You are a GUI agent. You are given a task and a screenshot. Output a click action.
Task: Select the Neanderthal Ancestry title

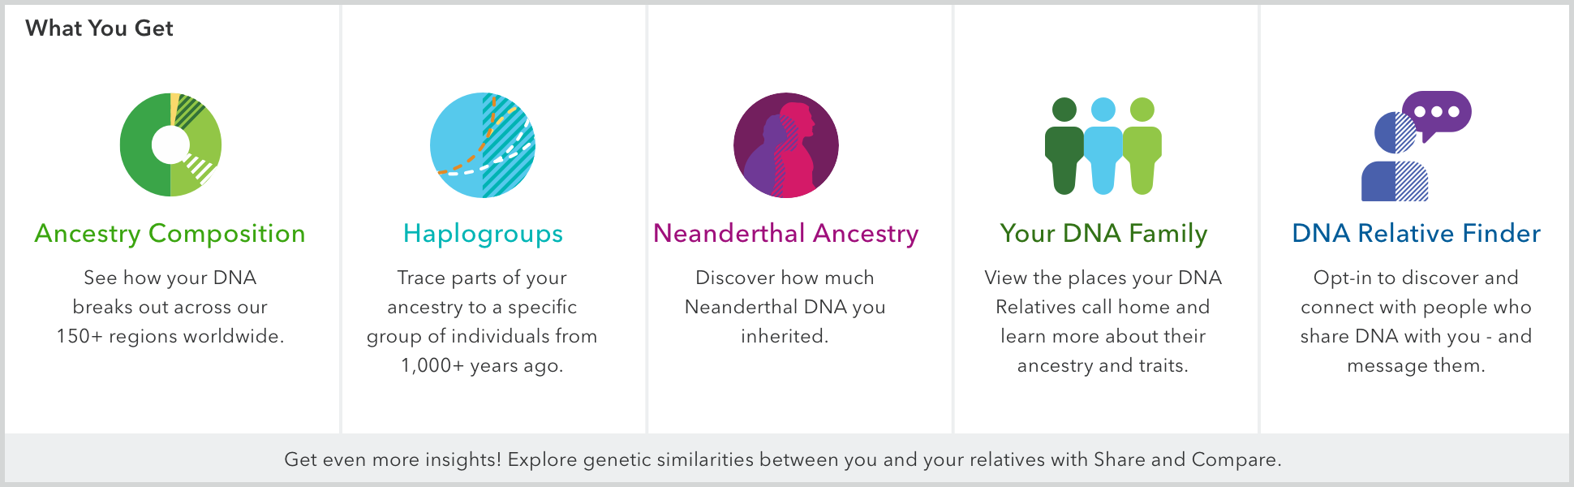pos(785,234)
